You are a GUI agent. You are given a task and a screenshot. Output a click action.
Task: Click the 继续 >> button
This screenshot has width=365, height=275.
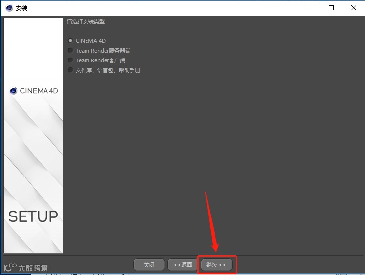pos(216,265)
